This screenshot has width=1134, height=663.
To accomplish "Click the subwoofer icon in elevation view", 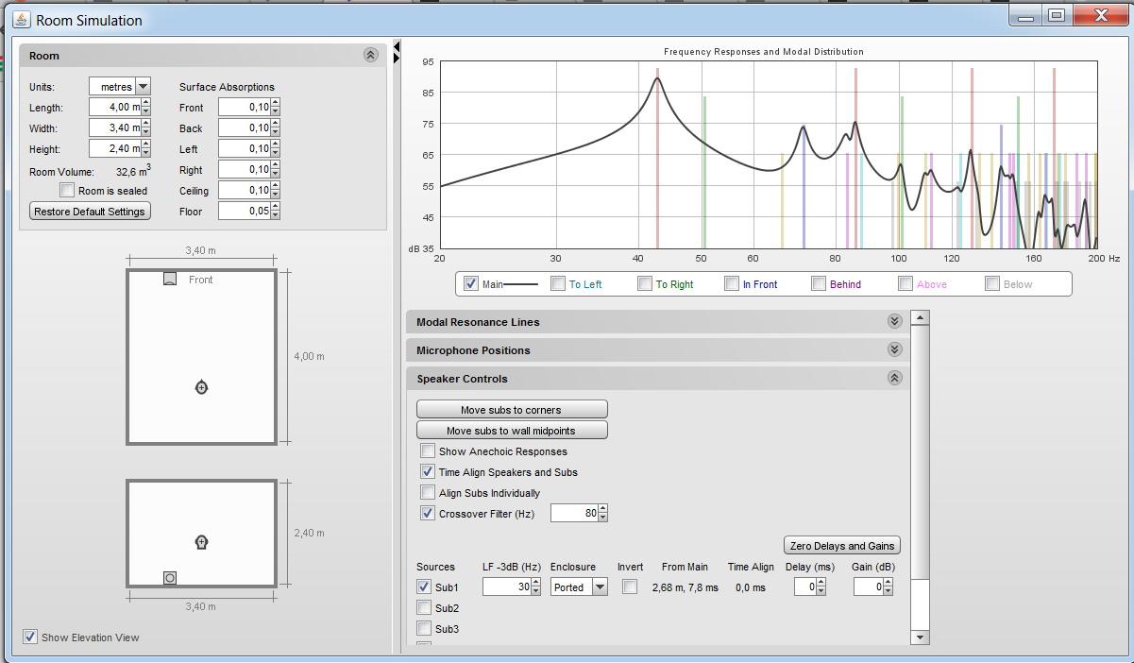I will 170,577.
